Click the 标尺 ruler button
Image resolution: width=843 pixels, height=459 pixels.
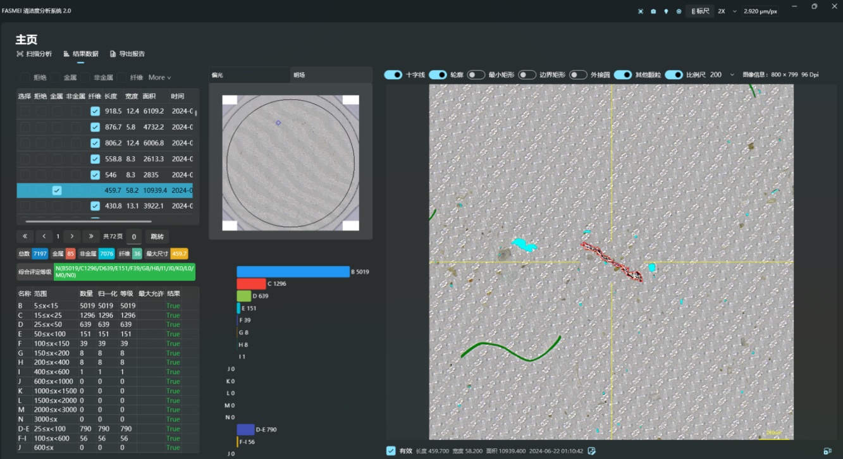[x=699, y=11]
